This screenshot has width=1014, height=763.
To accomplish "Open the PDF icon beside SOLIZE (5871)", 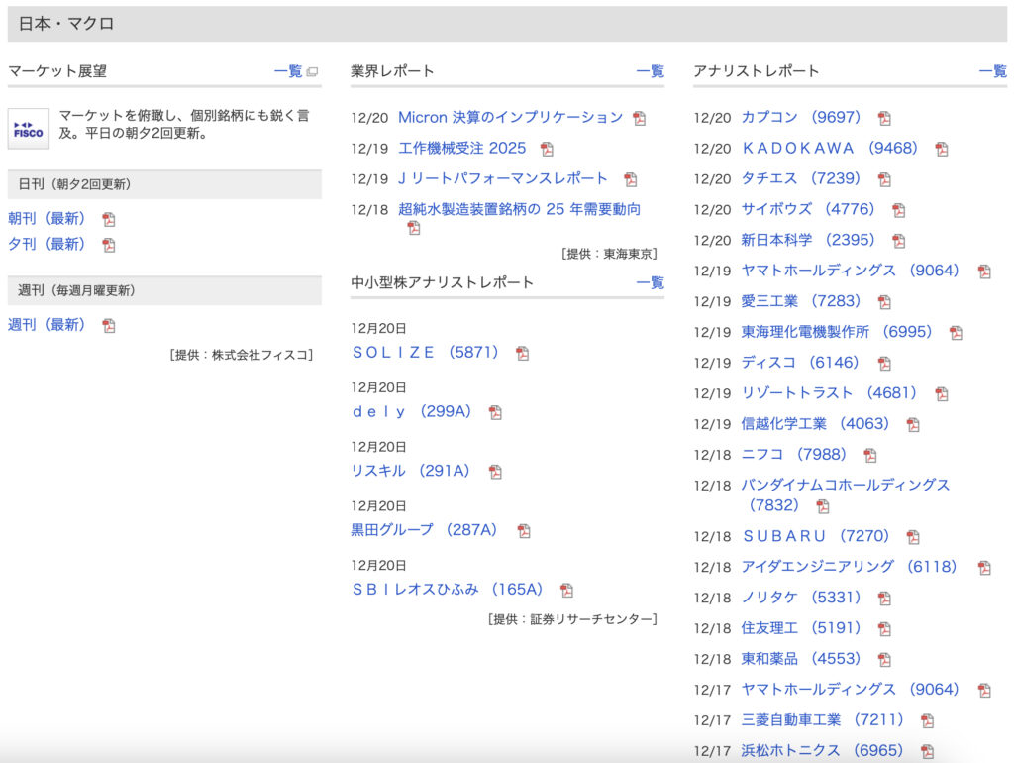I will point(522,354).
